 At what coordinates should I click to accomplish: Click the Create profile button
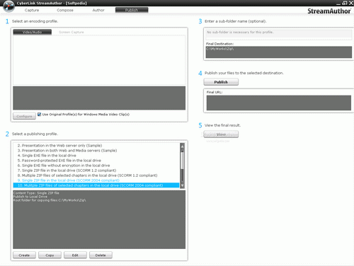pos(24,255)
